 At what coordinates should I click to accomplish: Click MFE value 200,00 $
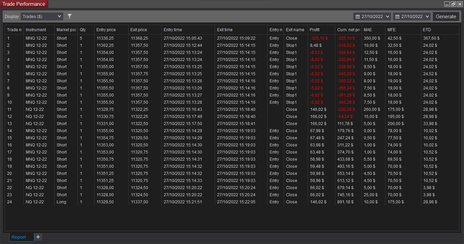coord(396,124)
